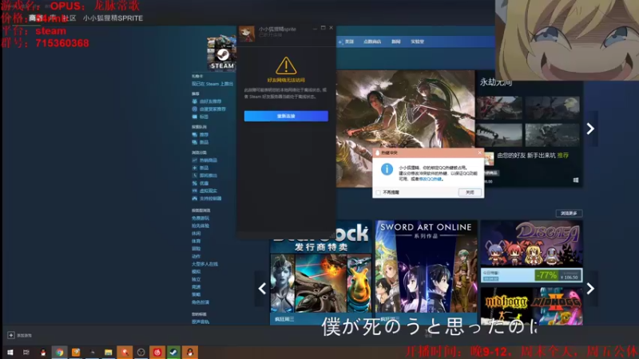The width and height of the screenshot is (639, 359).
Task: Click the curator recommendation icon in sidebar
Action: click(194, 109)
